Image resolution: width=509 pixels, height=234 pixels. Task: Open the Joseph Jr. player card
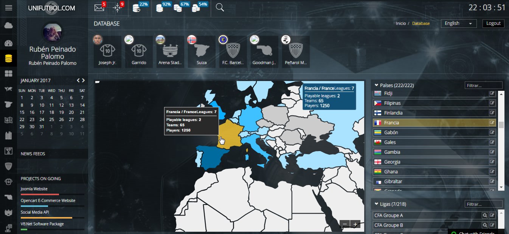coord(107,52)
